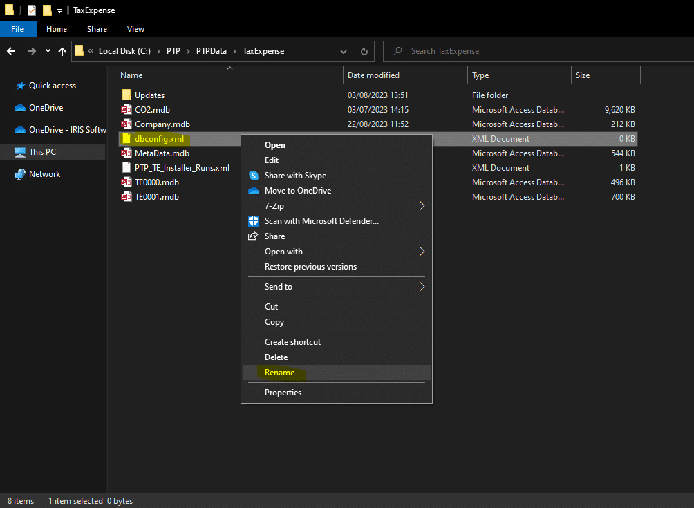Expand the Open with submenu

337,252
